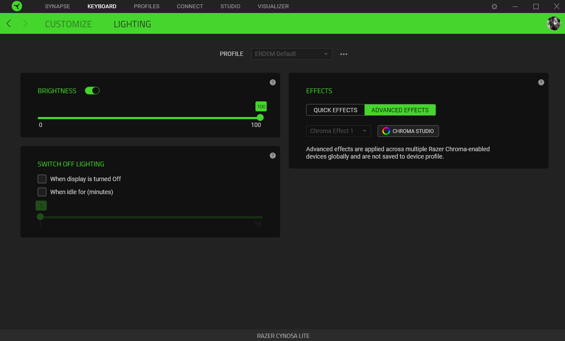565x341 pixels.
Task: Maximize the Razer Synapse window
Action: [x=536, y=6]
